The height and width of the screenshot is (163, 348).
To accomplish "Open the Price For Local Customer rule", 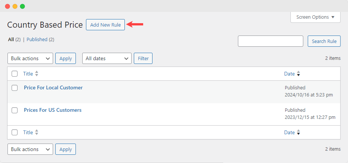I will 53,87.
